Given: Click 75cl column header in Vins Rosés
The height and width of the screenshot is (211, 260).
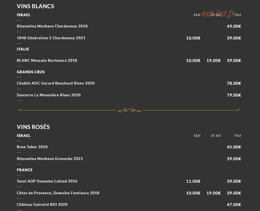Looking at the screenshot, I should [237, 136].
